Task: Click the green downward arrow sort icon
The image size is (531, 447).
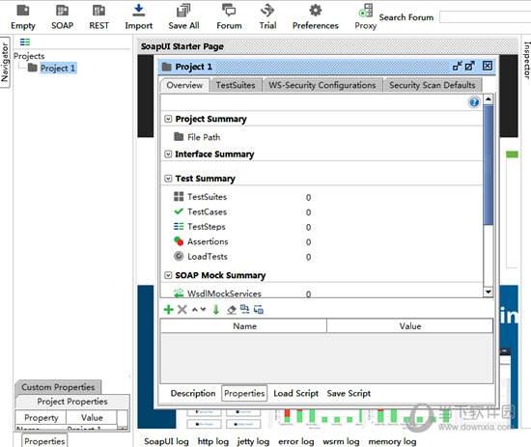Action: pyautogui.click(x=216, y=310)
